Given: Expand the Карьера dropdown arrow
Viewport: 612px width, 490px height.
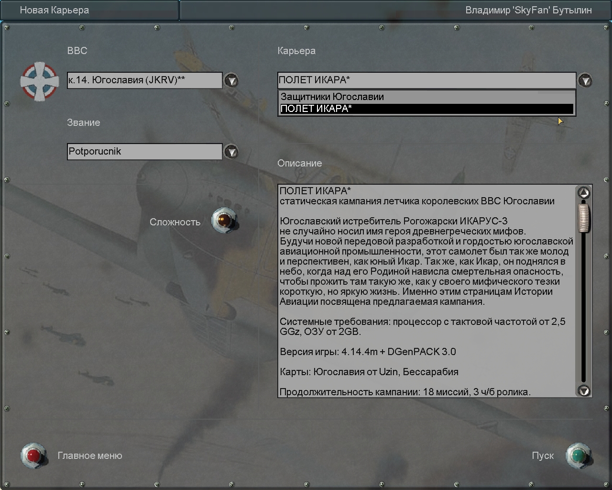Looking at the screenshot, I should 585,80.
